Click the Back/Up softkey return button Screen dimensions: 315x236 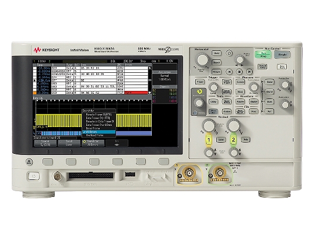29,162
